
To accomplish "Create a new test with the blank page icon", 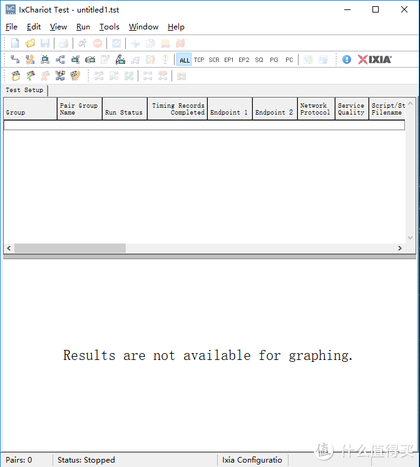I will coord(15,43).
